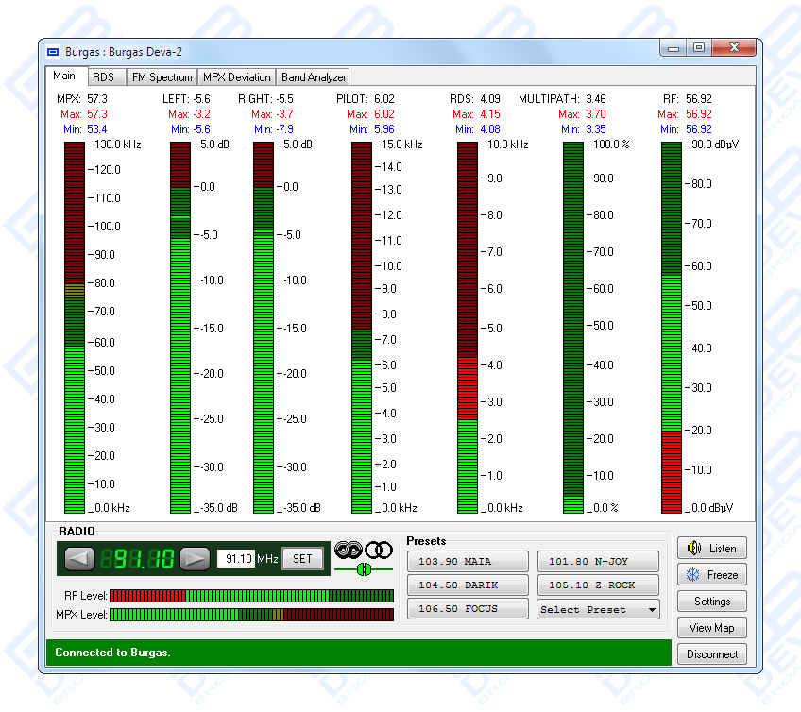Toggle the stereo/mono slider switch
This screenshot has width=801, height=712.
(364, 569)
